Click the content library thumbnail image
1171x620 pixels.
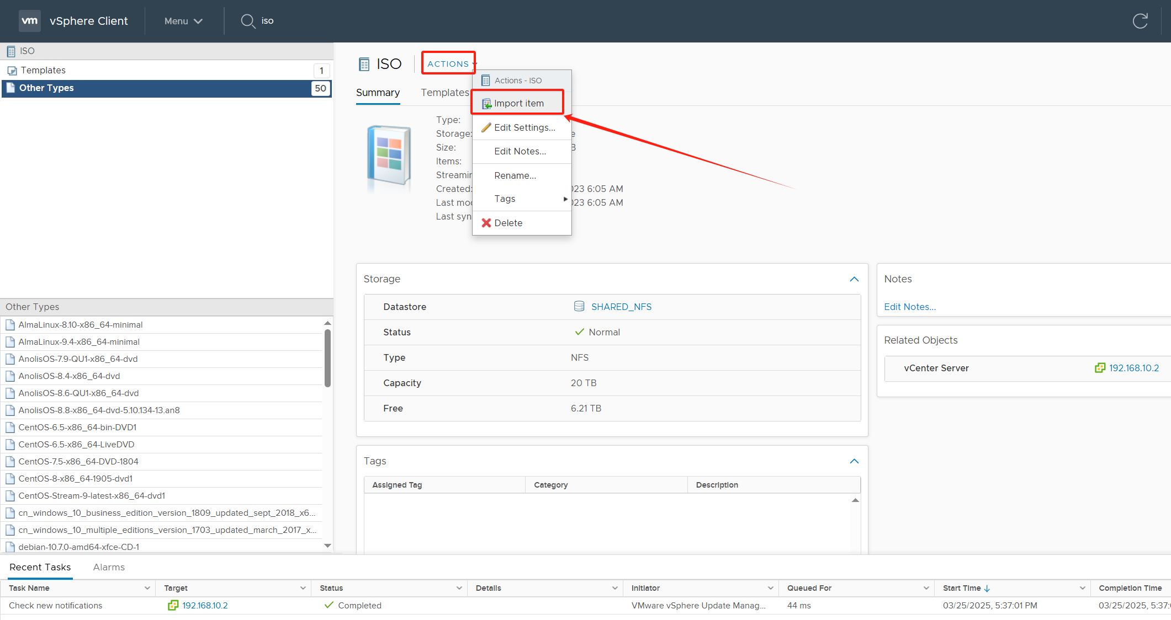click(389, 156)
